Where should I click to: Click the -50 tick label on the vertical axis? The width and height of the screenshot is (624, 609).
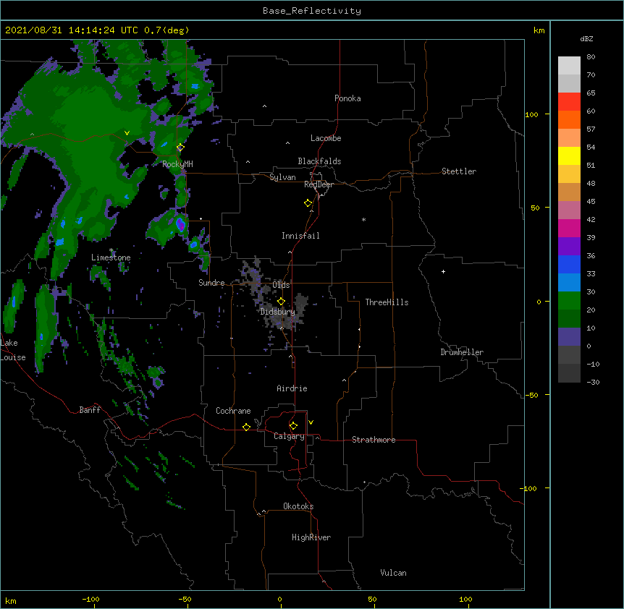point(531,395)
